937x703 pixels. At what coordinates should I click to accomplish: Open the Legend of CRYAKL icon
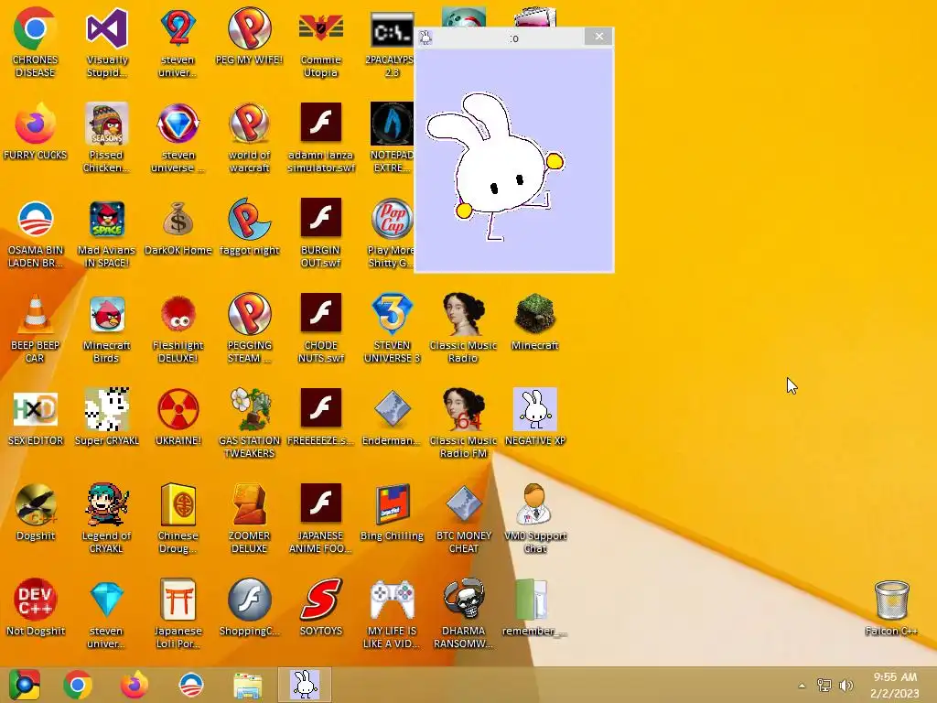click(106, 504)
